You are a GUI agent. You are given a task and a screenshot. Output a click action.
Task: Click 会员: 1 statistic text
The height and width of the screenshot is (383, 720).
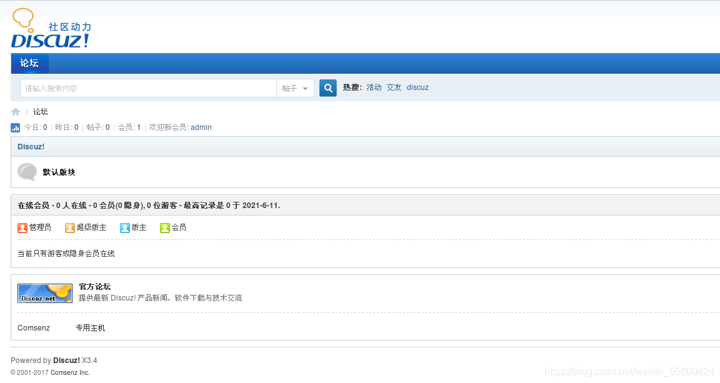[129, 127]
